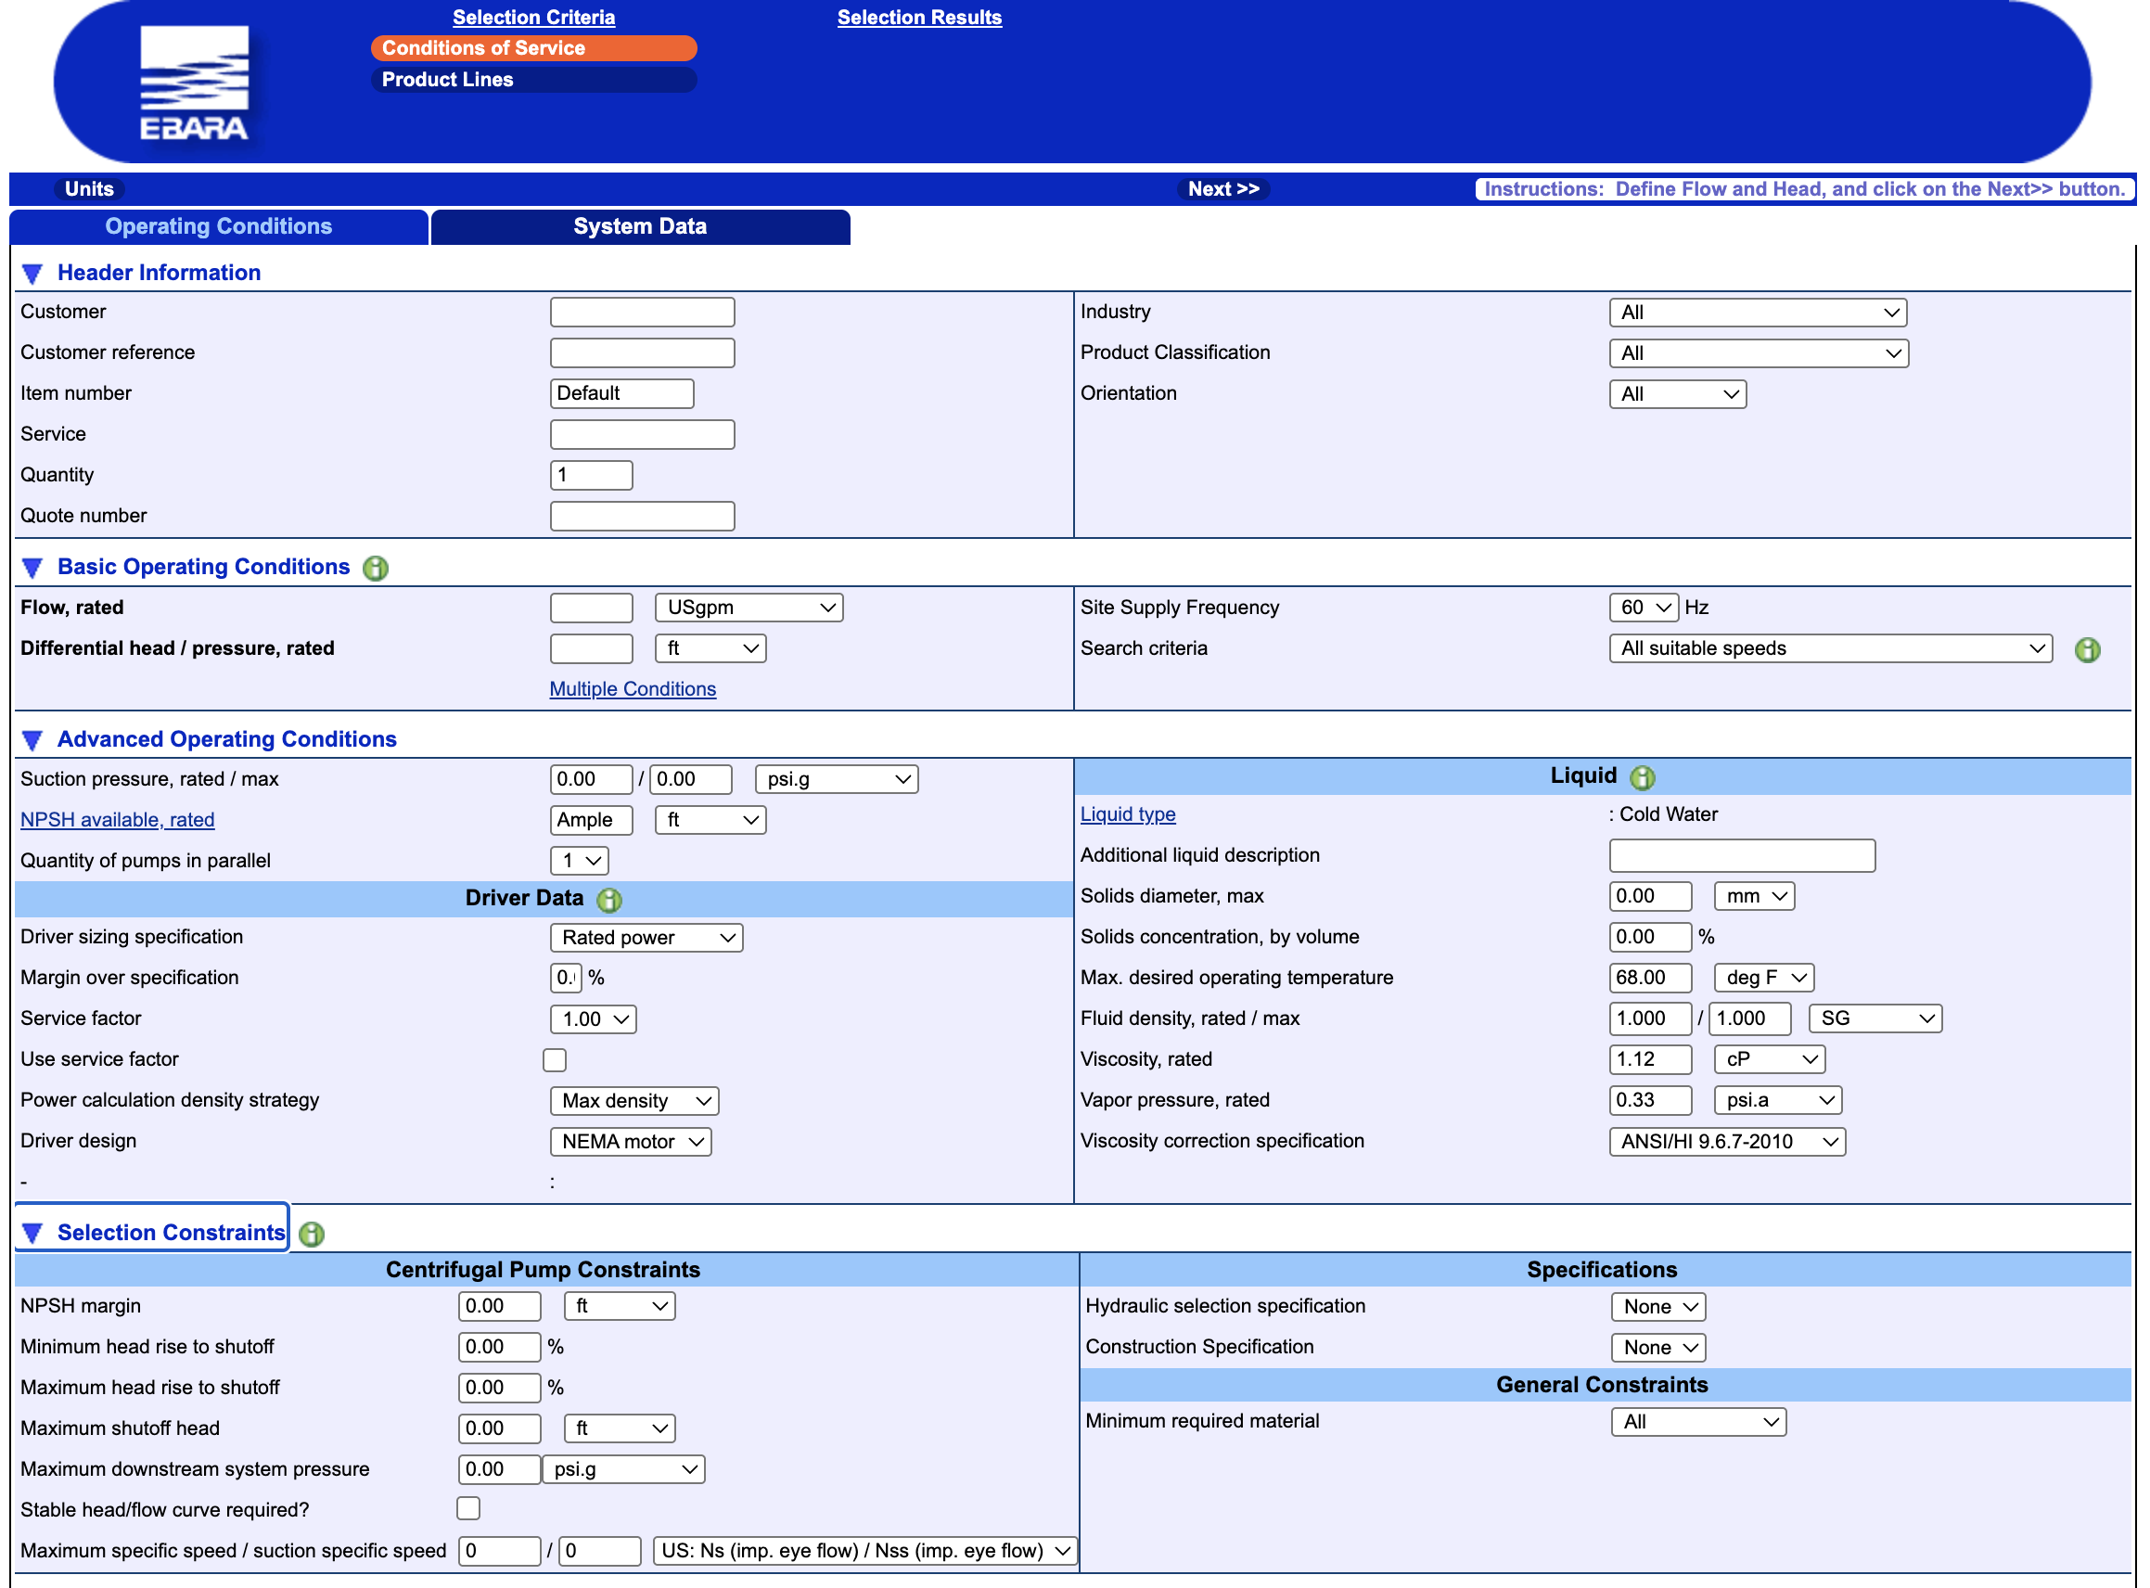2150x1588 pixels.
Task: Open the Multiple Conditions link
Action: [633, 689]
